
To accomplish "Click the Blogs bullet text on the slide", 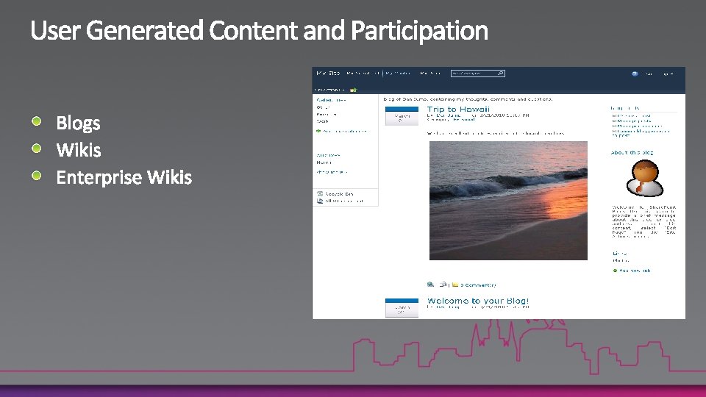I will tap(79, 123).
